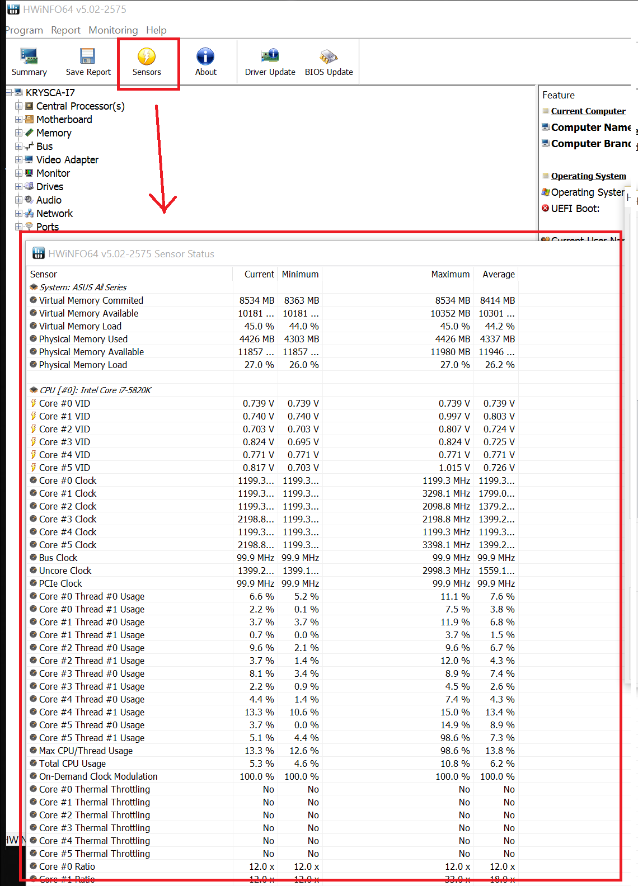Click the Sensor column header

pyautogui.click(x=129, y=274)
